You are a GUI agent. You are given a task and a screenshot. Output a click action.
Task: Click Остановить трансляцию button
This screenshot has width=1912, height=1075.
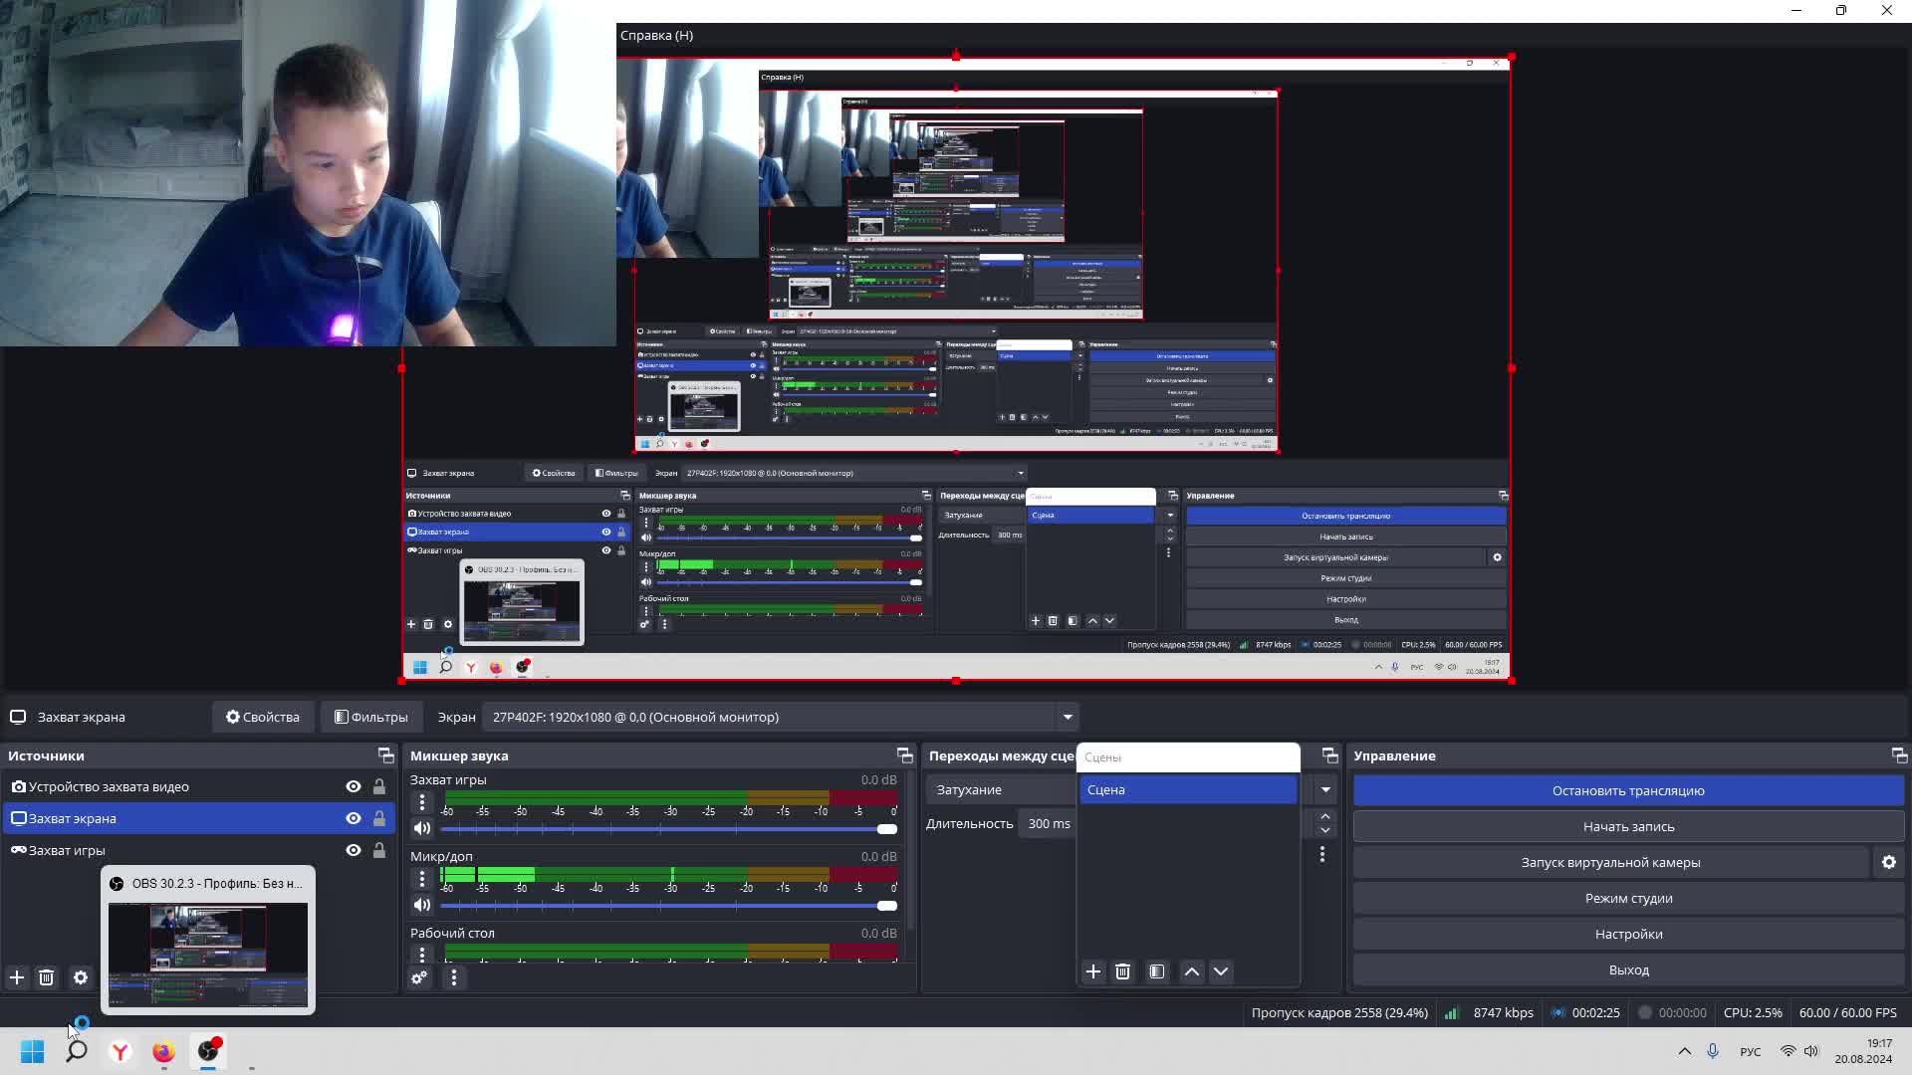click(x=1627, y=790)
